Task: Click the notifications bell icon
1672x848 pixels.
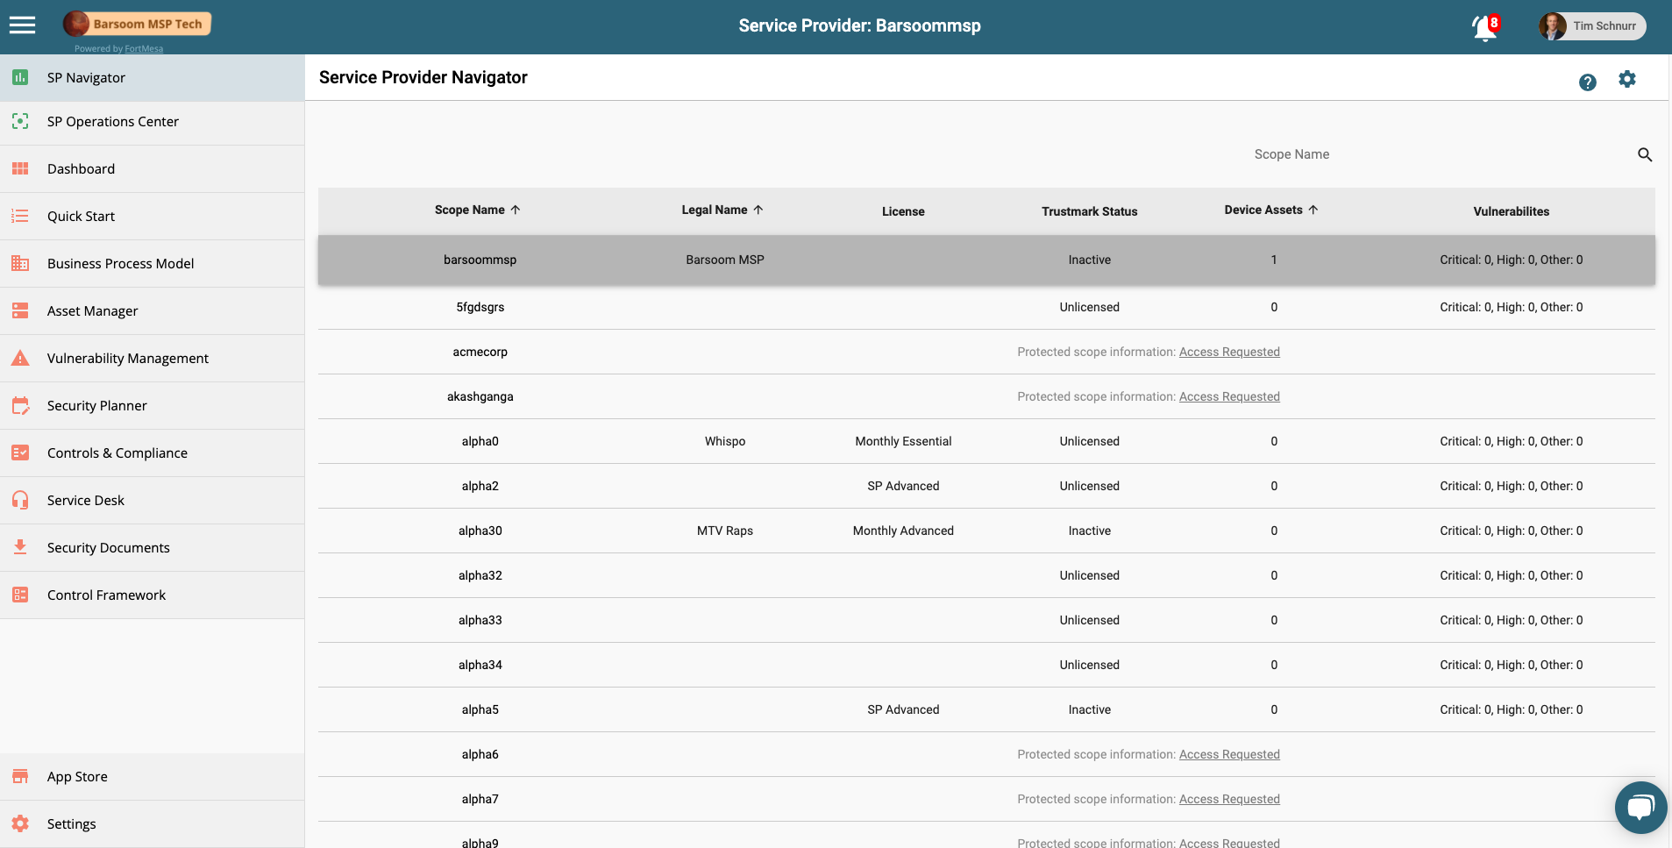Action: (1483, 27)
